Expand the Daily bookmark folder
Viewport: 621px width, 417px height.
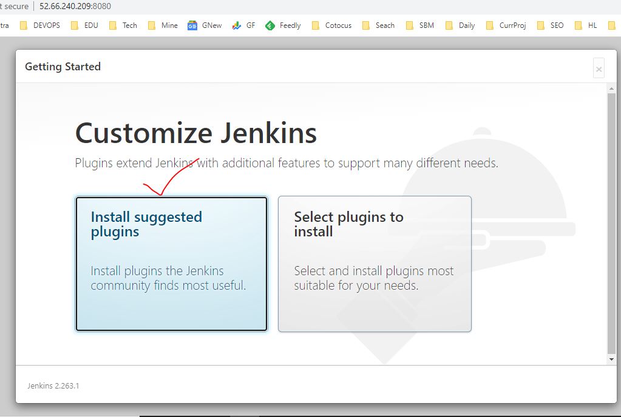click(460, 25)
